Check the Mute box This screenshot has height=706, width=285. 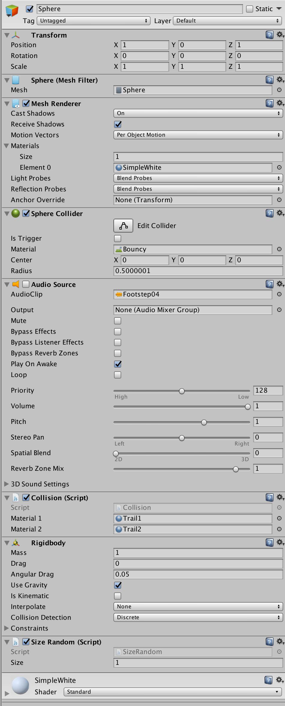point(118,321)
